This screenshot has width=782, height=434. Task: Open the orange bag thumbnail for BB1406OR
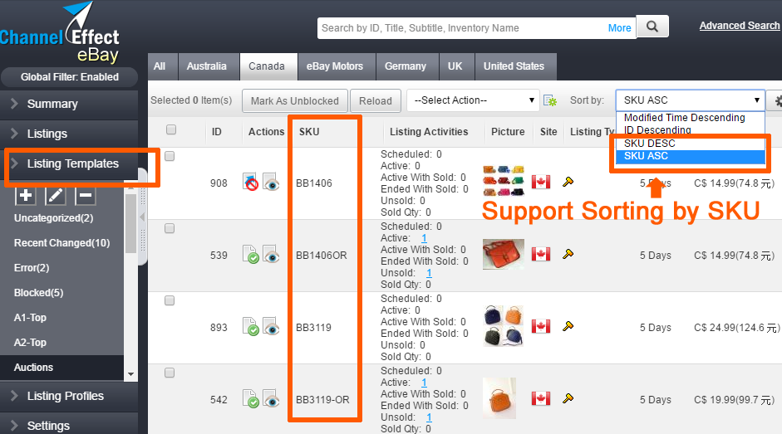click(x=504, y=254)
